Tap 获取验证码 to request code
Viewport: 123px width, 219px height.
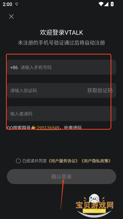100,91
